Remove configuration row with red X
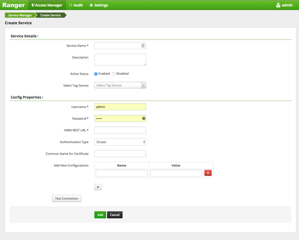Image resolution: width=299 pixels, height=240 pixels. coord(208,173)
